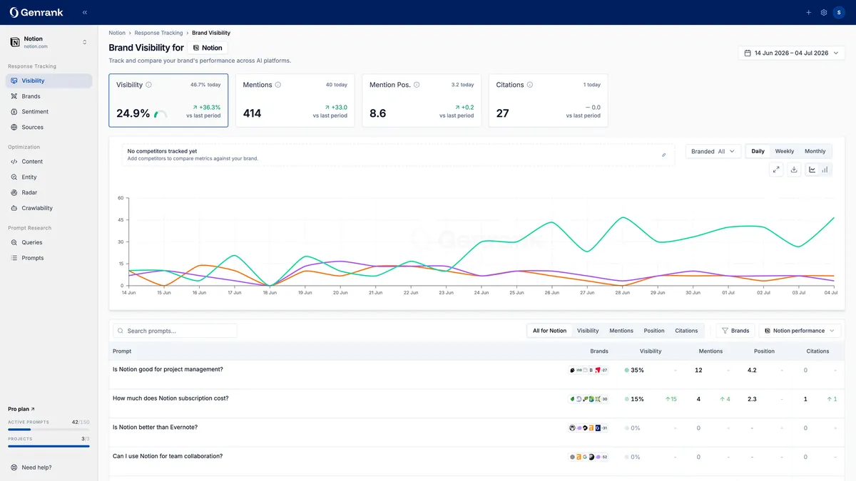The width and height of the screenshot is (856, 481).
Task: Select line chart view
Action: (812, 170)
